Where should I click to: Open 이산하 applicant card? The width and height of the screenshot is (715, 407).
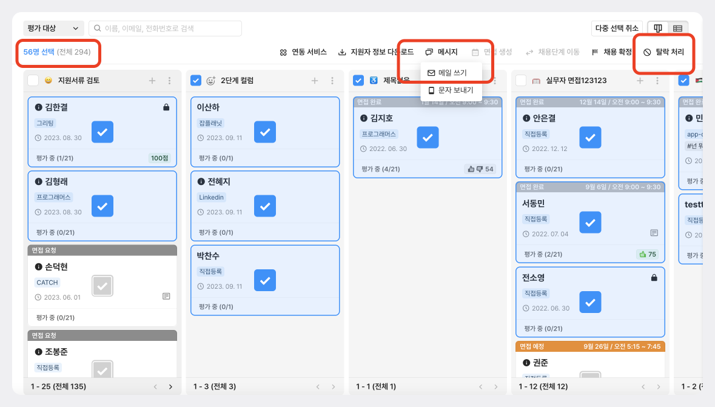[x=265, y=132]
